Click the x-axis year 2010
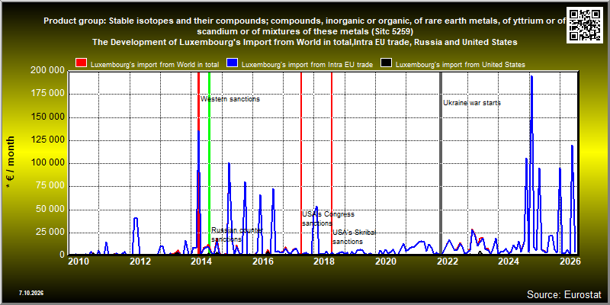 pos(79,261)
